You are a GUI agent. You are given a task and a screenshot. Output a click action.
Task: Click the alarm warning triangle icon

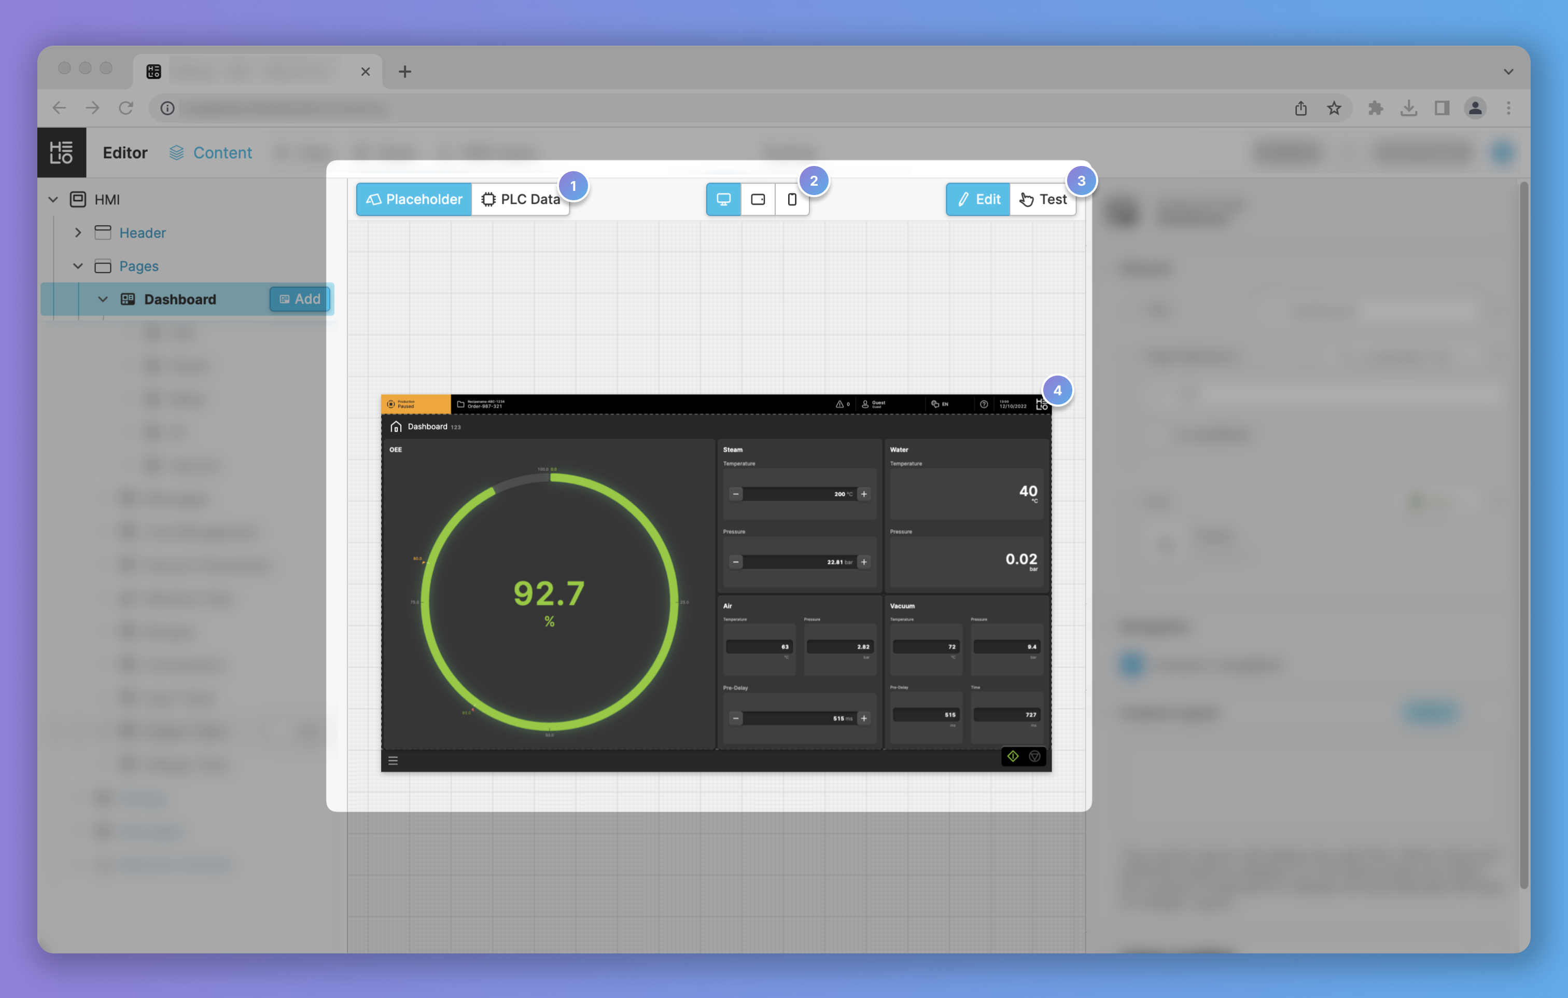[840, 405]
